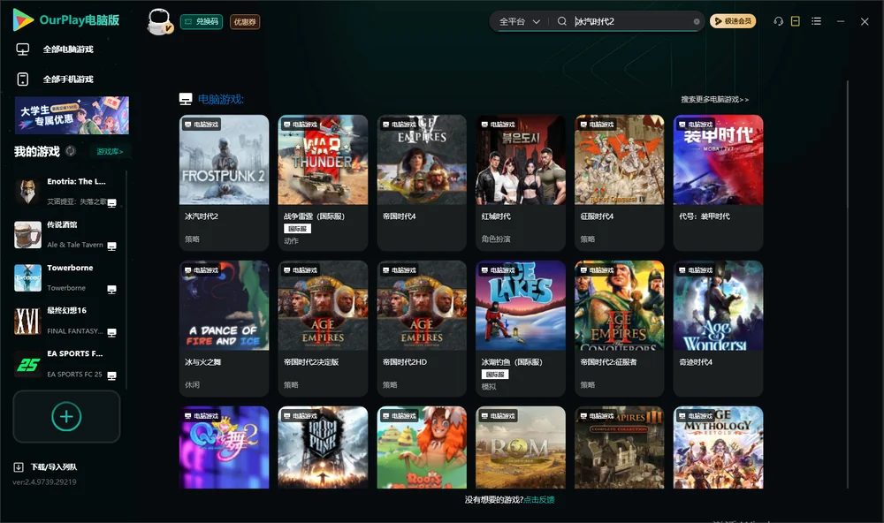Click into the search input field
Viewport: 884px width, 523px height.
[x=631, y=21]
